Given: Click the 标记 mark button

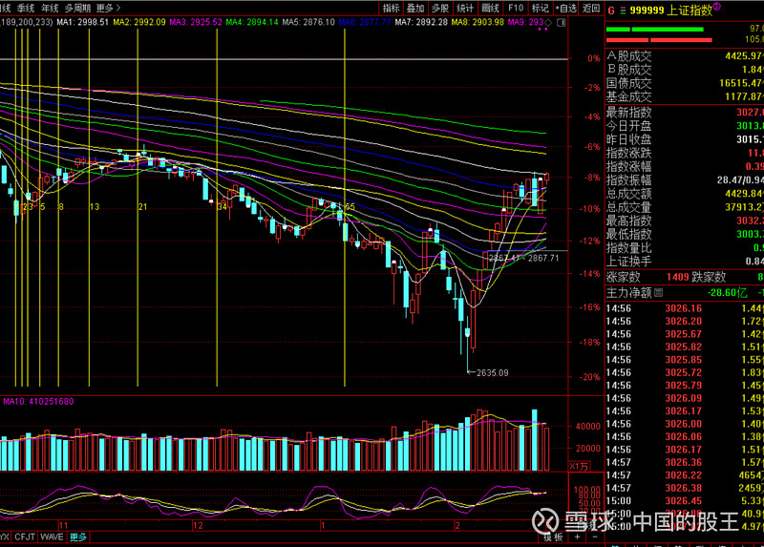Looking at the screenshot, I should pyautogui.click(x=541, y=8).
